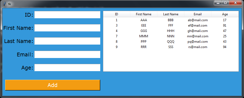This screenshot has width=244, height=98.
Task: Click ID value 9 in the table
Action: pyautogui.click(x=116, y=47)
